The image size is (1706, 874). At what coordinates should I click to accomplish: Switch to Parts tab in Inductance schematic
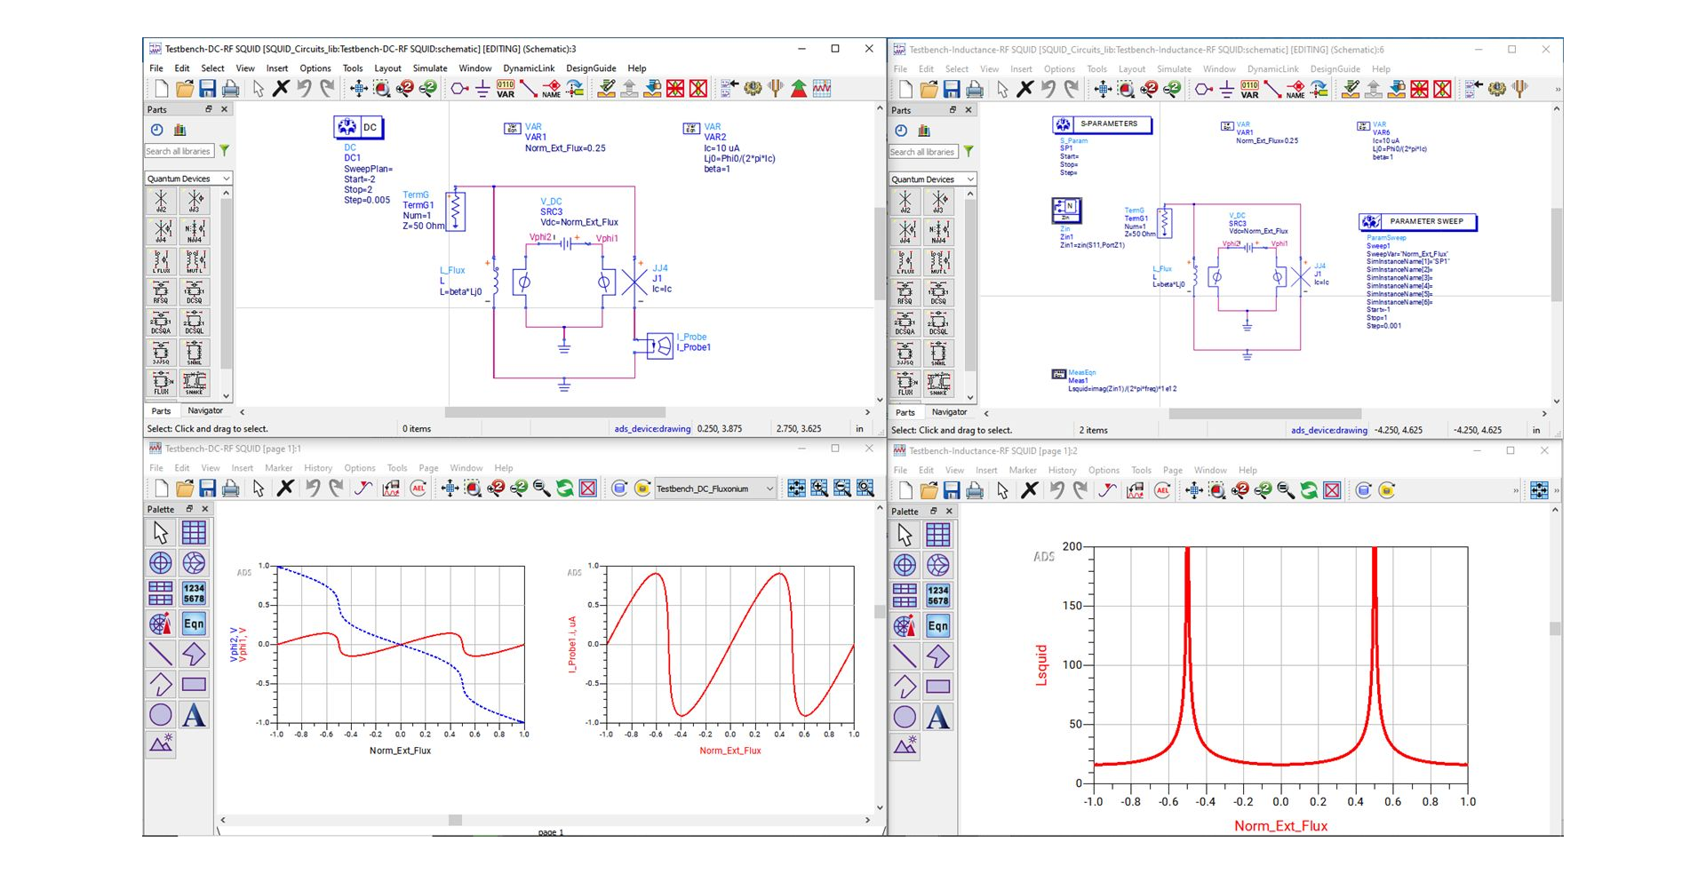pos(905,413)
